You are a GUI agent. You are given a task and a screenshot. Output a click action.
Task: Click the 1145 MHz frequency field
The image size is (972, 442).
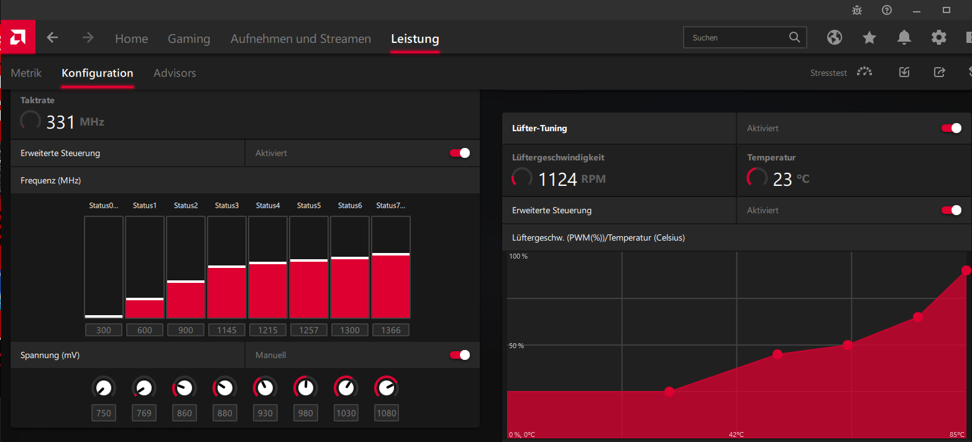coord(227,330)
